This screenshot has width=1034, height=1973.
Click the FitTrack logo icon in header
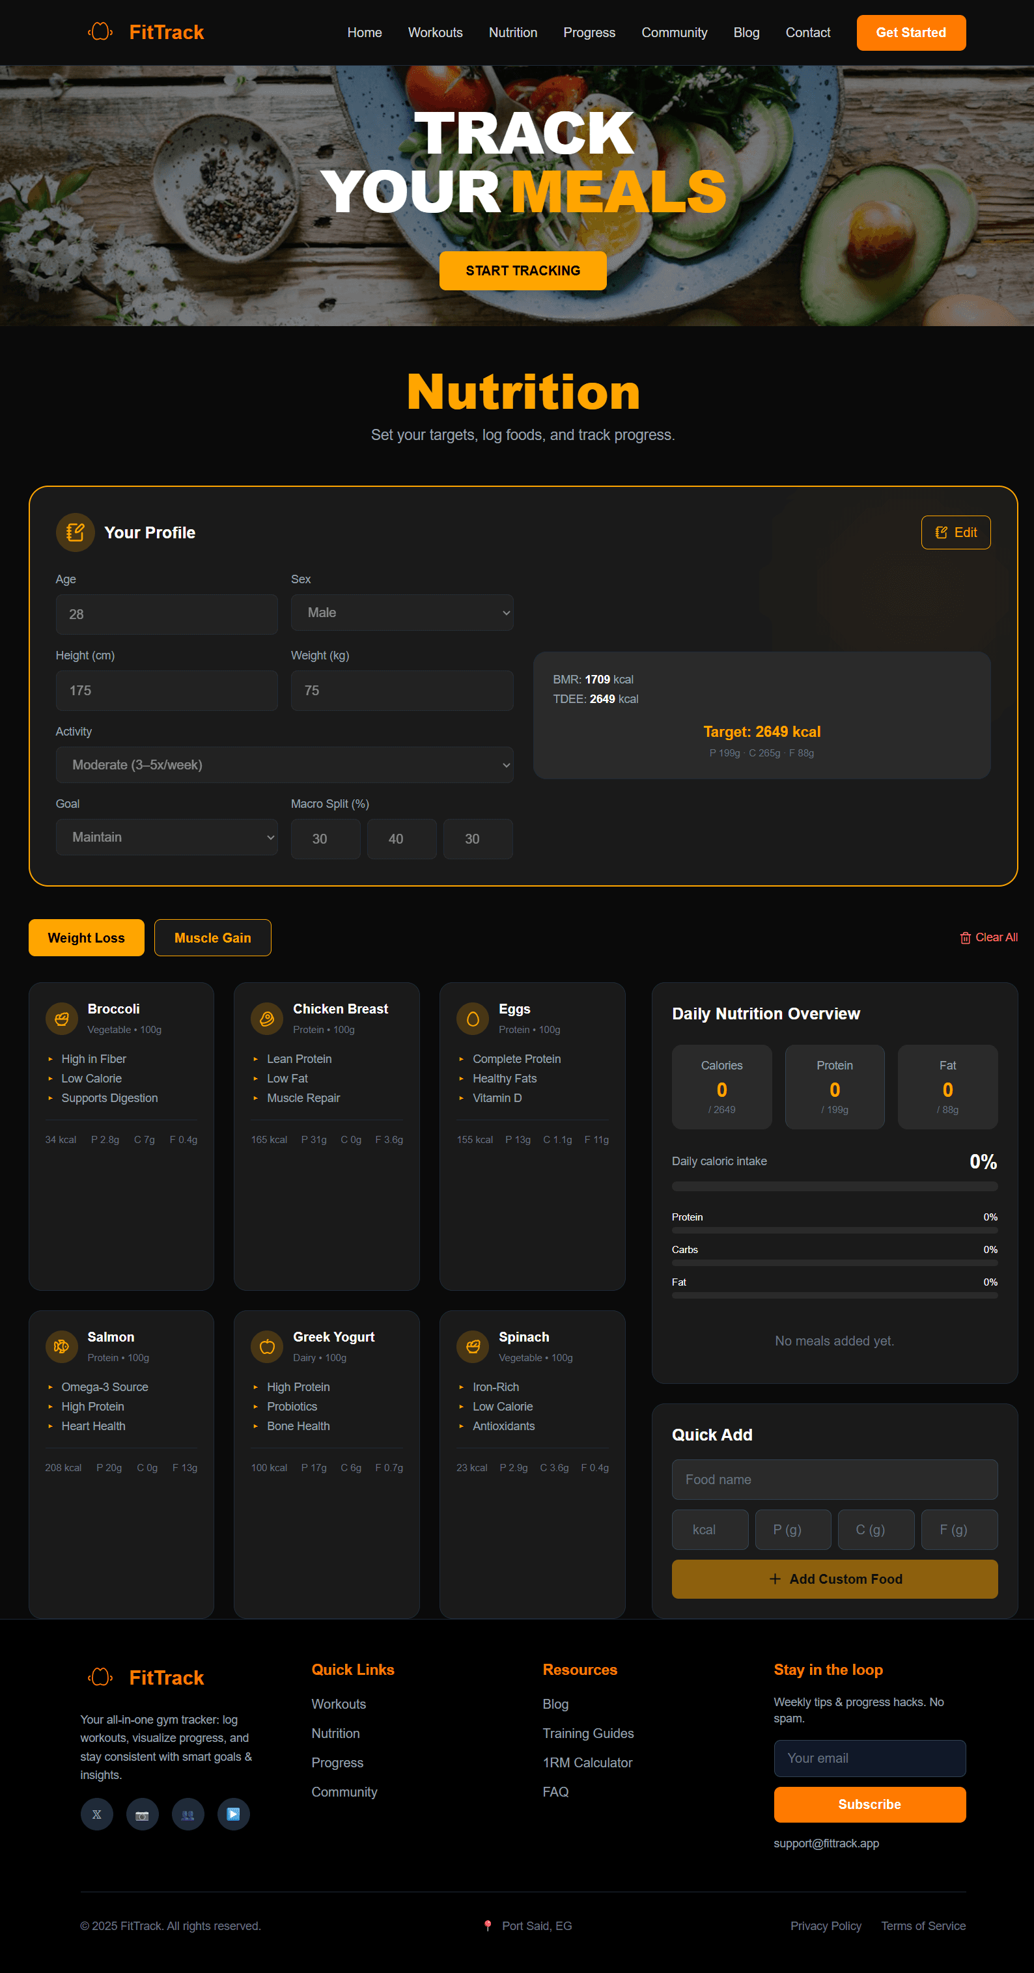(x=100, y=32)
